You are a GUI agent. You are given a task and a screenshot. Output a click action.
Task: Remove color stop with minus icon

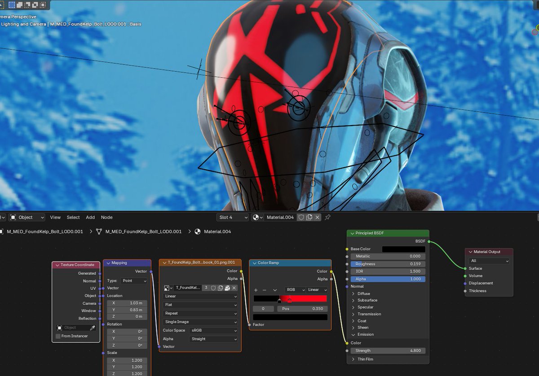point(264,290)
